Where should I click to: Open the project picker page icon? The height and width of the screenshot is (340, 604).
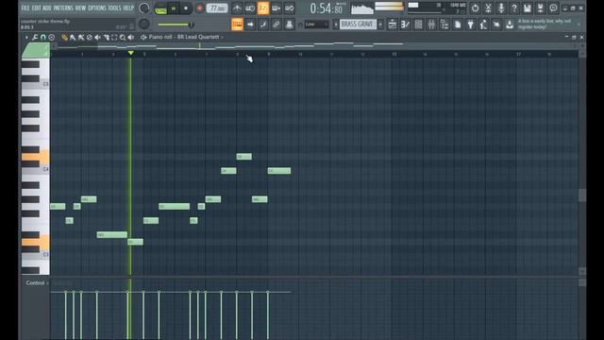(458, 25)
